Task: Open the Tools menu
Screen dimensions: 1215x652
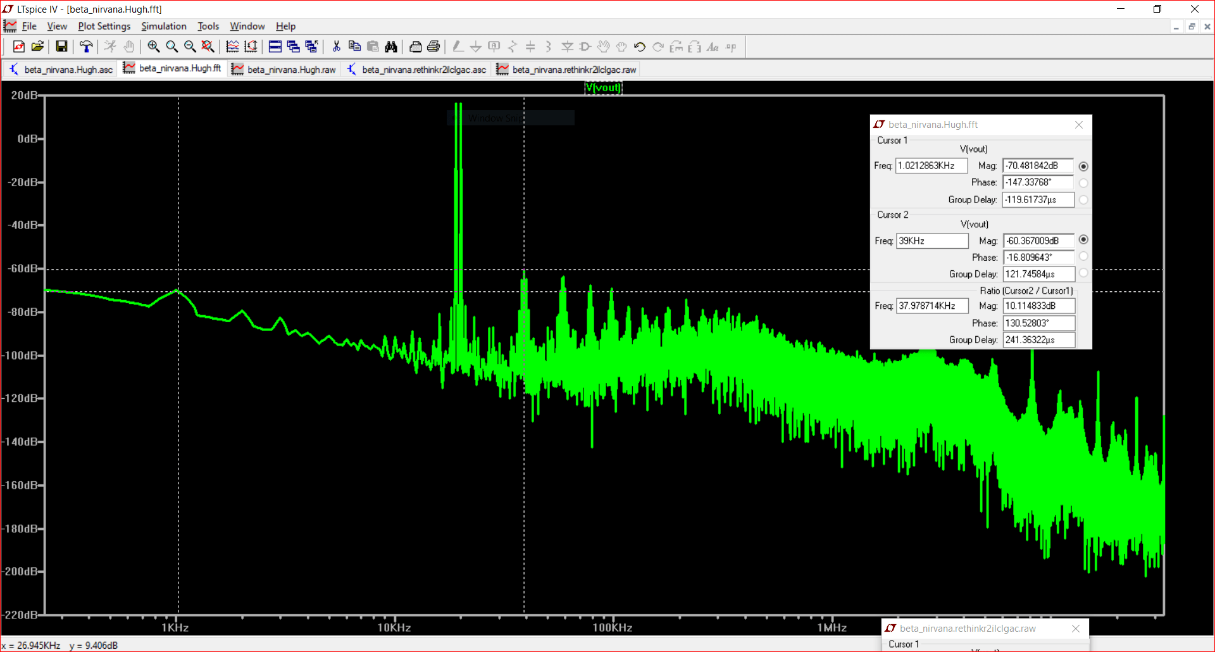Action: (x=208, y=26)
